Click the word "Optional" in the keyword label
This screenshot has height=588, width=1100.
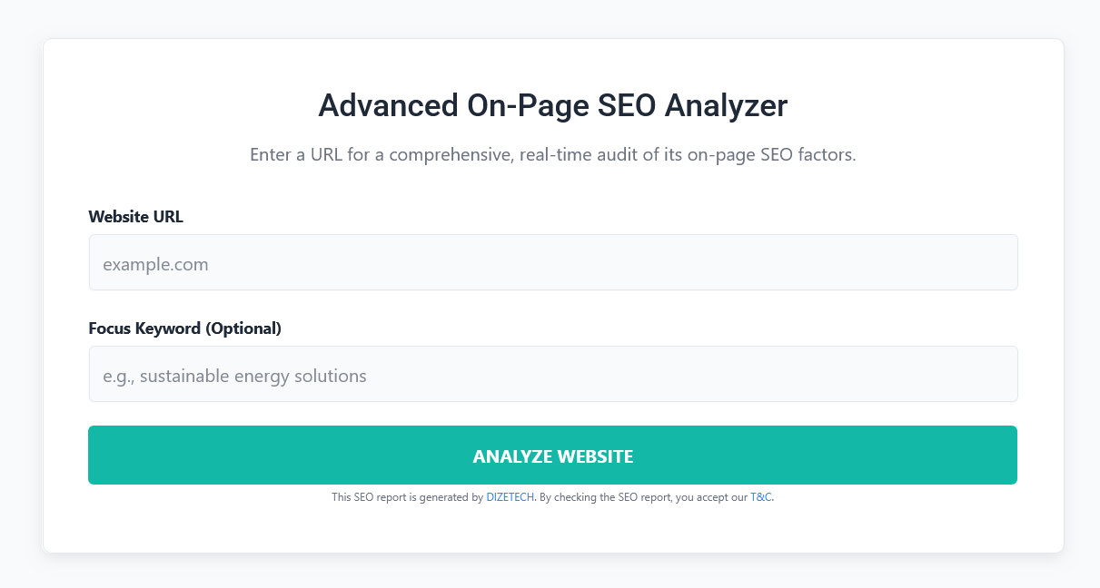(243, 328)
